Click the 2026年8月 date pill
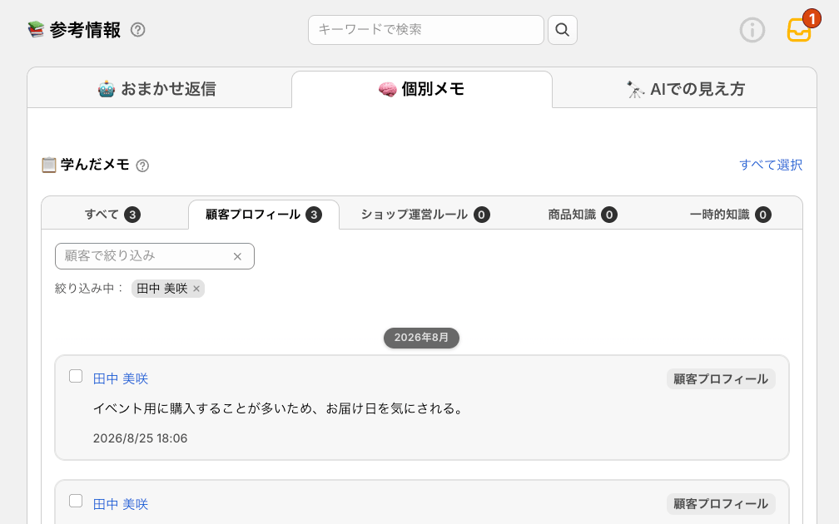 coord(421,338)
